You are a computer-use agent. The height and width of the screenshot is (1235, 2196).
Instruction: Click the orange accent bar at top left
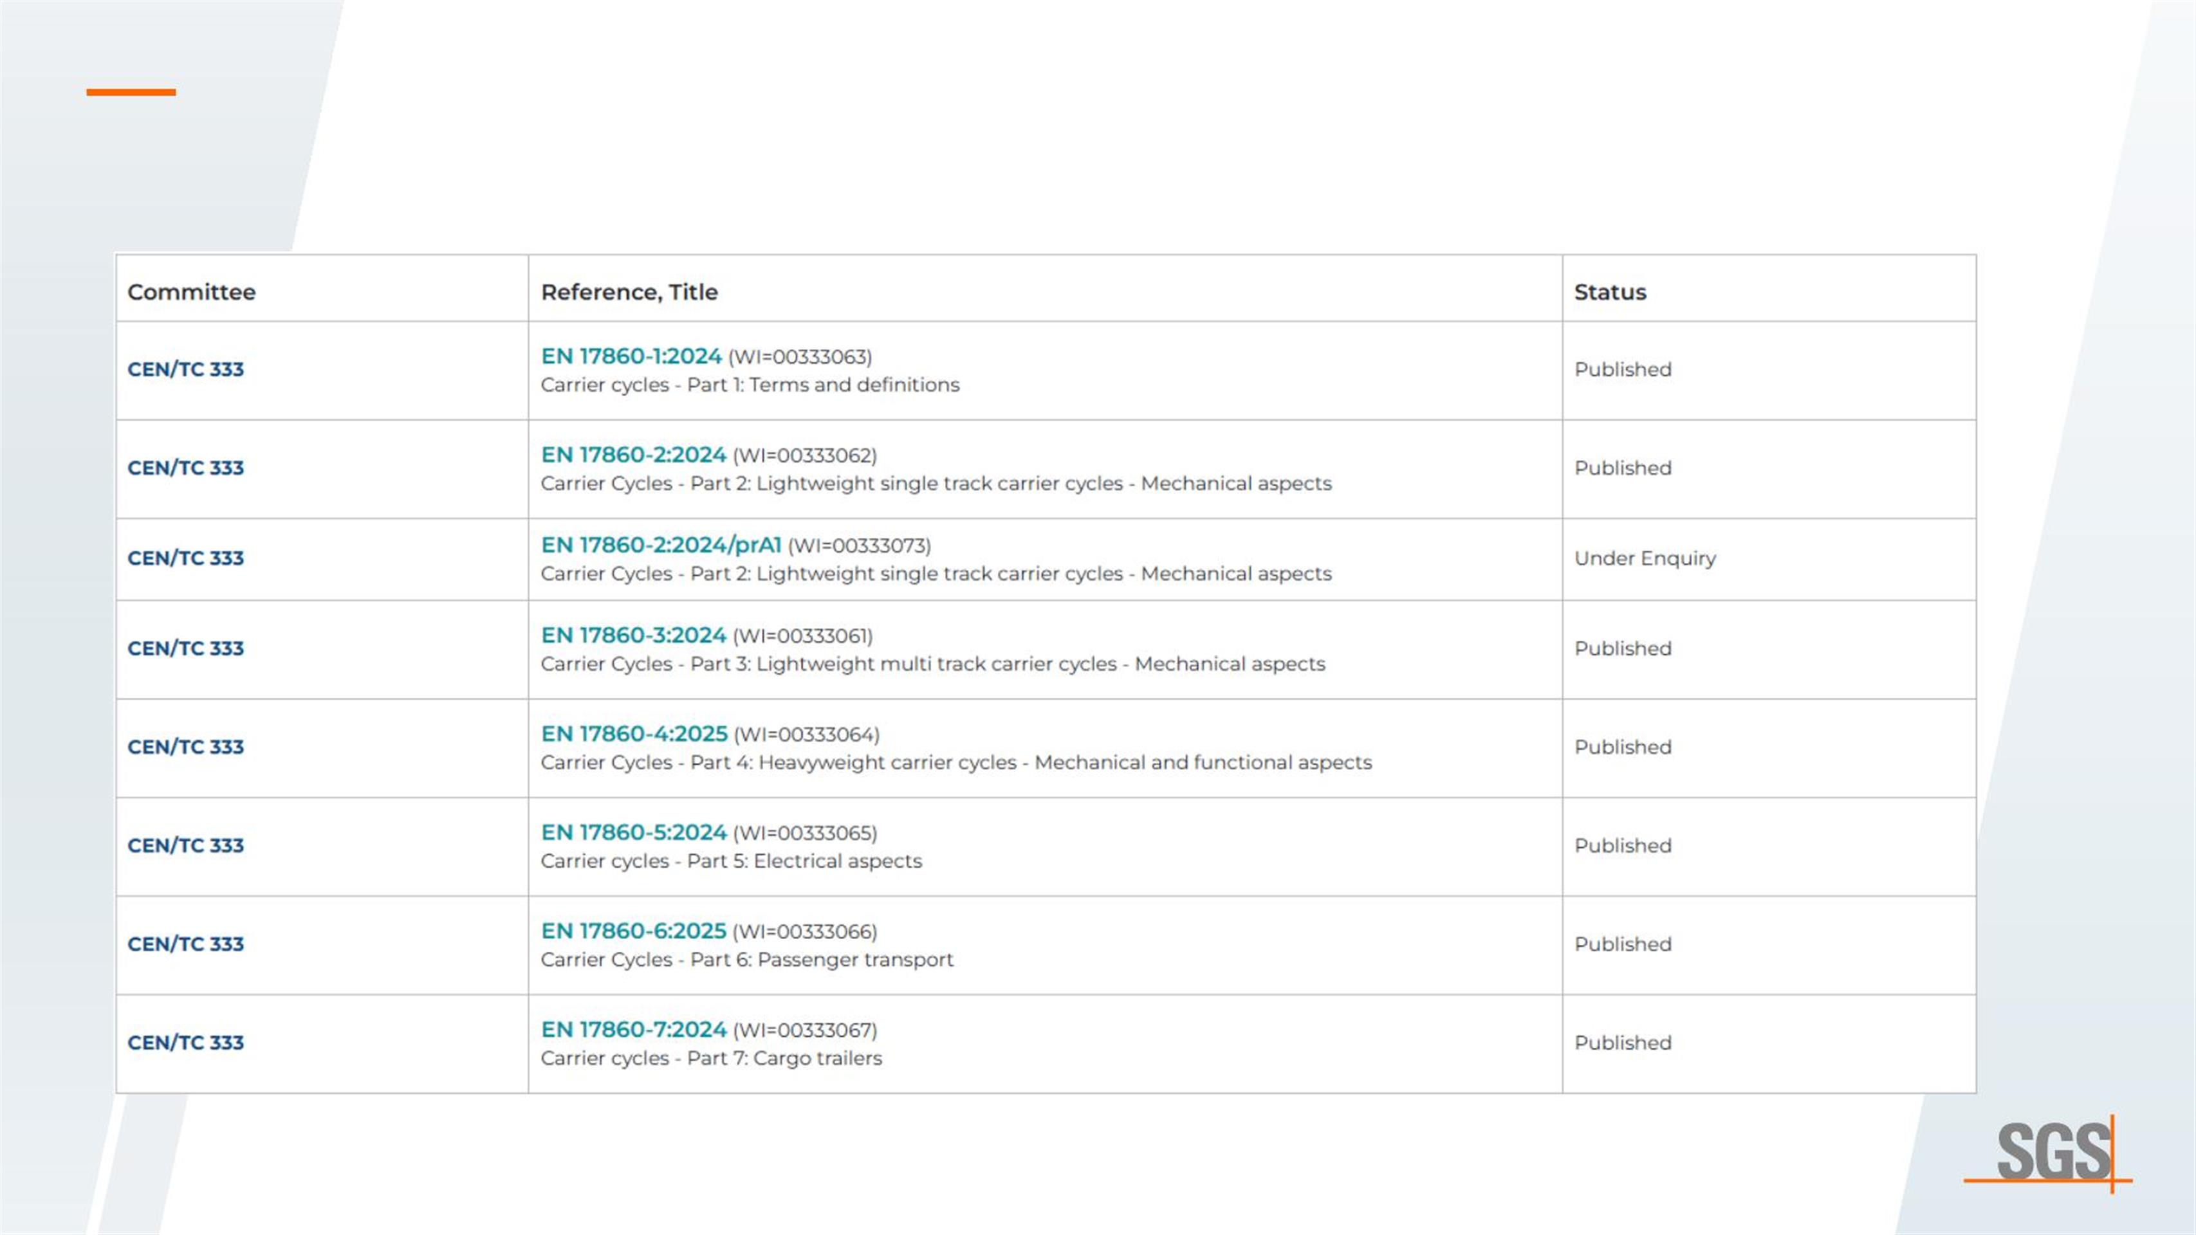(131, 92)
